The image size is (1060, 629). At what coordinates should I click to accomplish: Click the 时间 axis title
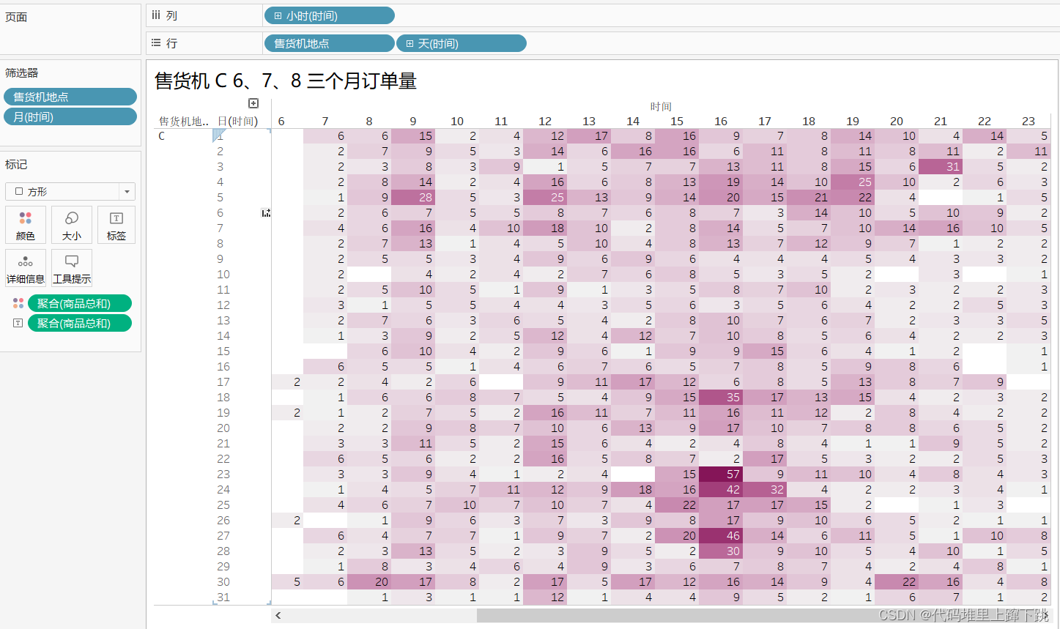coord(661,107)
